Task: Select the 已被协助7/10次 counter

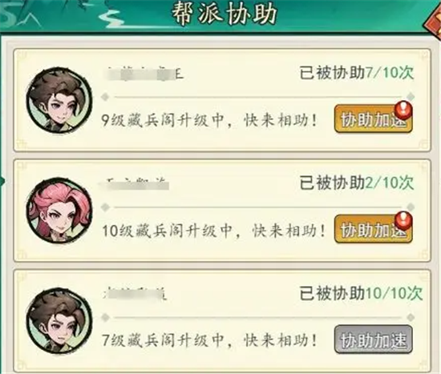Action: pos(356,73)
